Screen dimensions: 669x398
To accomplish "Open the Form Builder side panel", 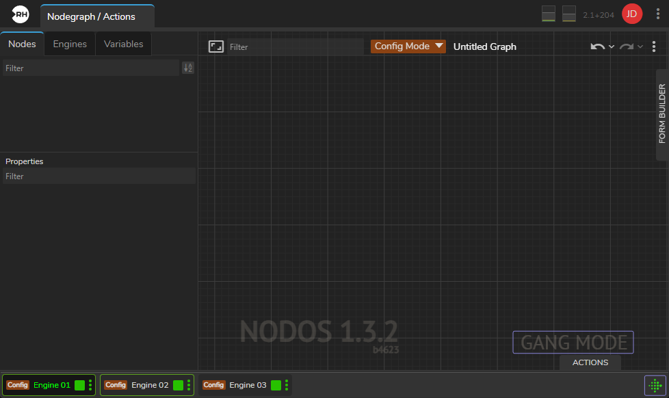I will point(661,114).
